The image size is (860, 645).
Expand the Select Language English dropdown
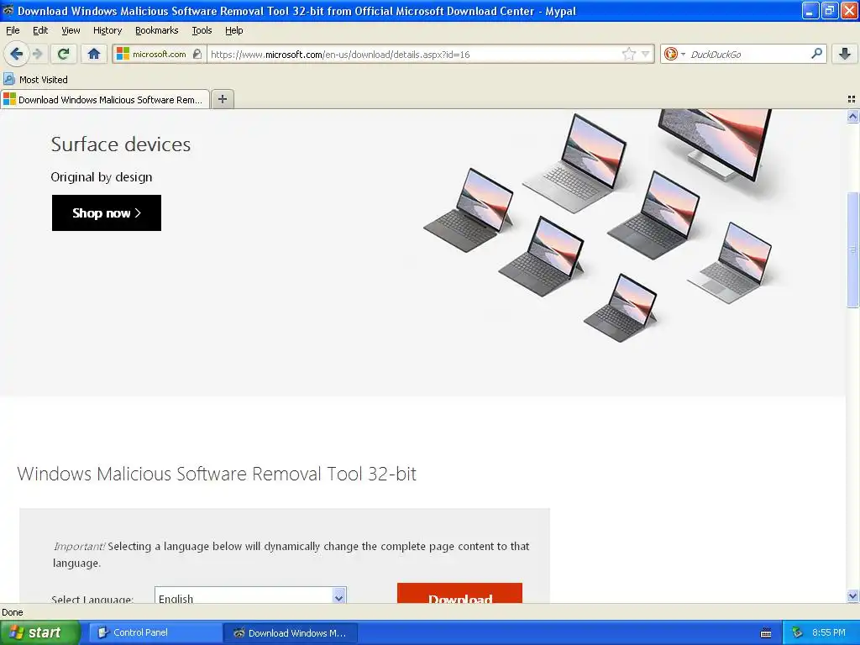tap(250, 595)
